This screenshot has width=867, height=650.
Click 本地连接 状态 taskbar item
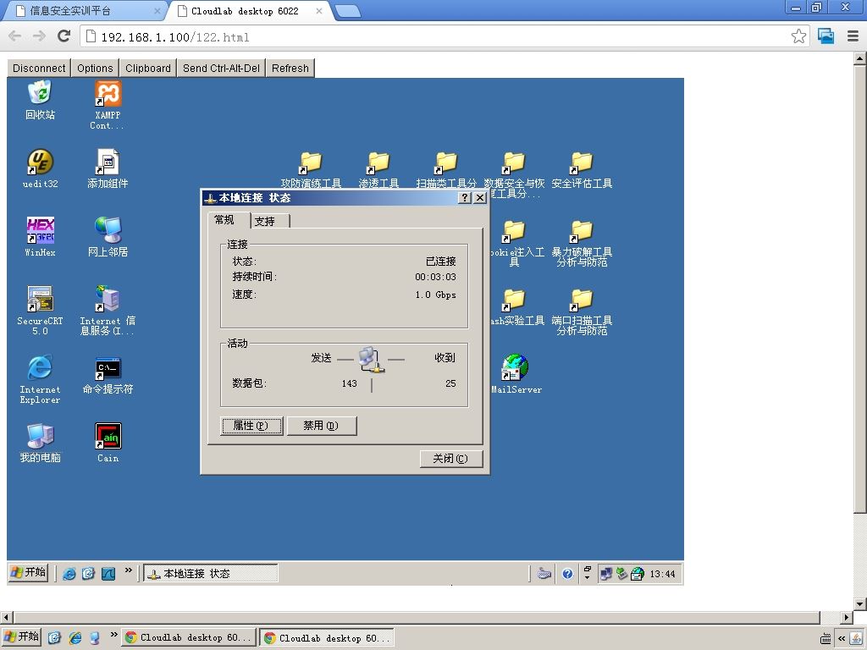pyautogui.click(x=211, y=574)
